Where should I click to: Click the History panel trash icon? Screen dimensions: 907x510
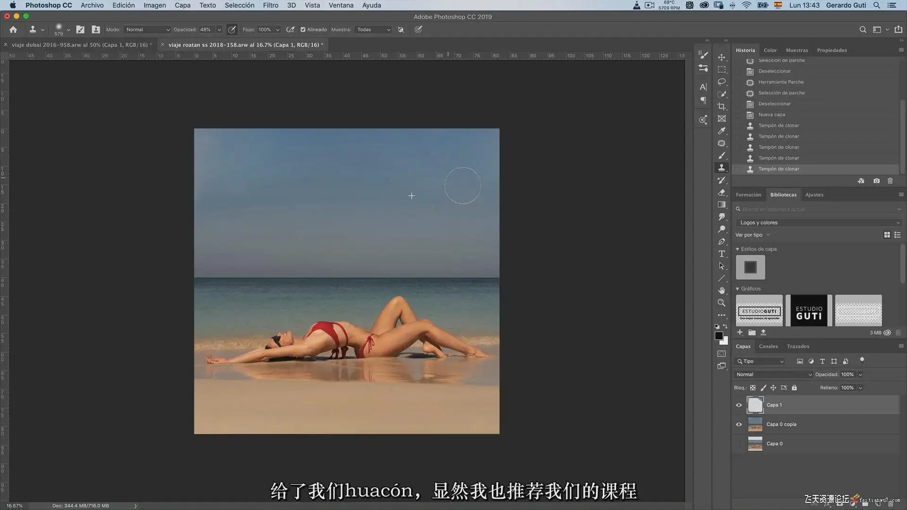coord(890,181)
